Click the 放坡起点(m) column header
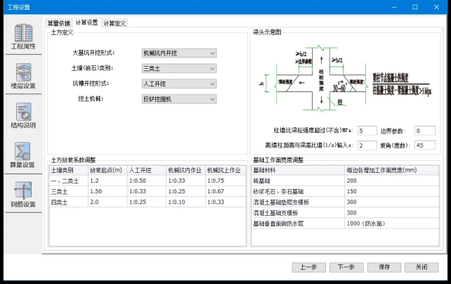 tap(107, 170)
